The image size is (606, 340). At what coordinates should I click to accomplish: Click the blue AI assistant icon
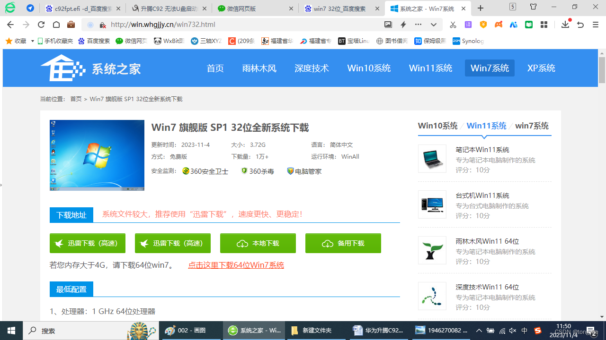point(514,25)
